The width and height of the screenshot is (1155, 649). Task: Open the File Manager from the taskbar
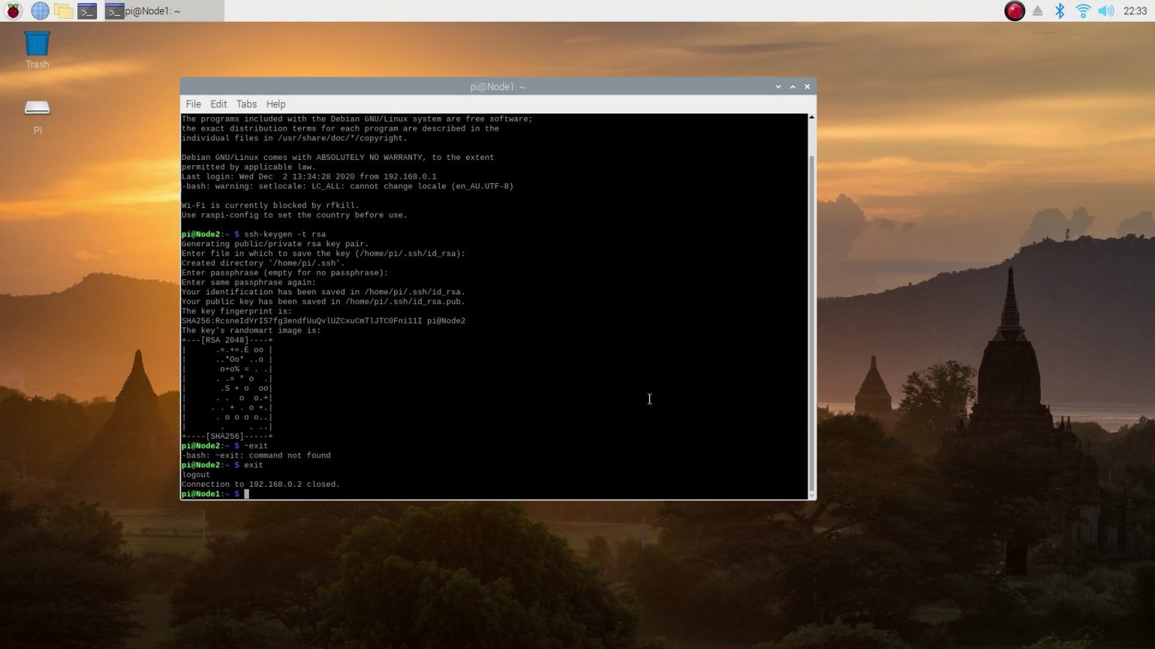click(63, 11)
